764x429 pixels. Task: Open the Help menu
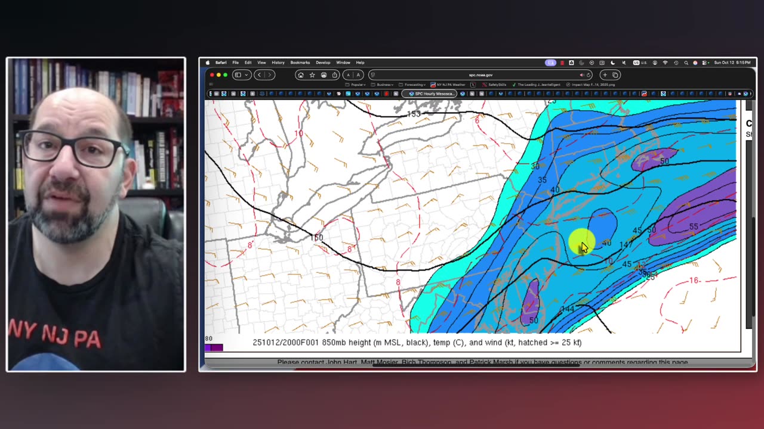point(361,63)
